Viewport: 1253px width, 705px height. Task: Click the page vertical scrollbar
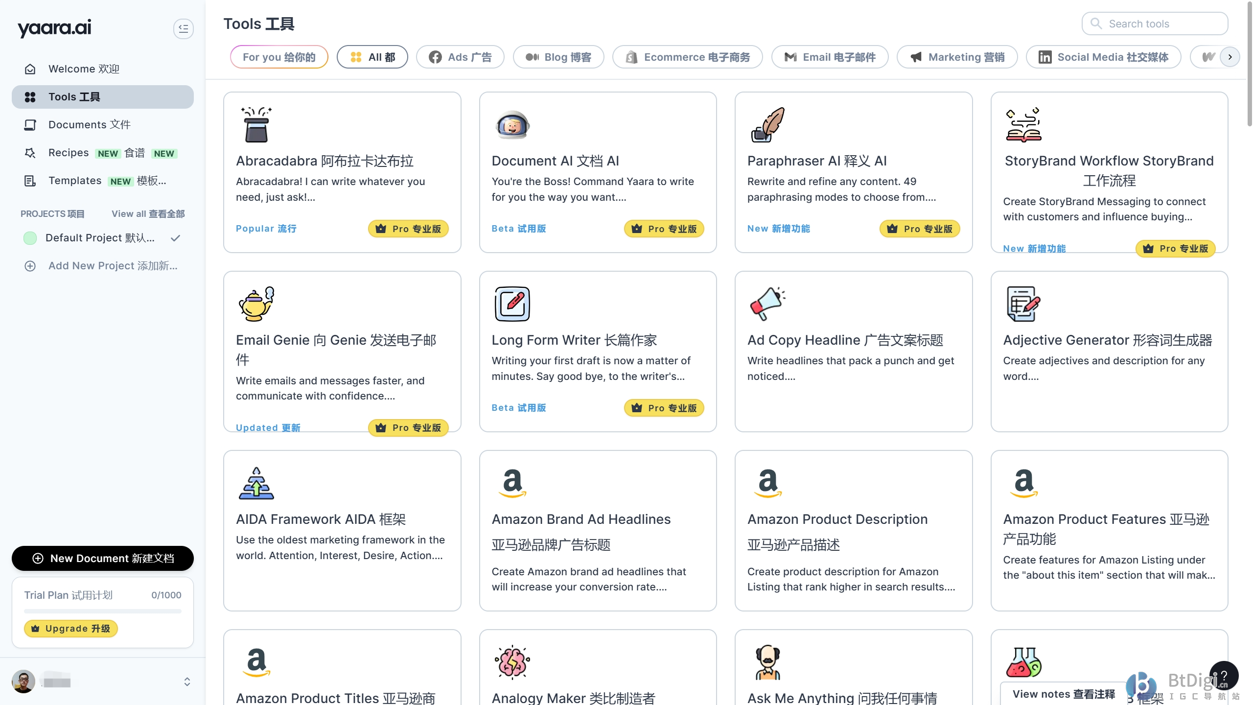(x=1249, y=64)
